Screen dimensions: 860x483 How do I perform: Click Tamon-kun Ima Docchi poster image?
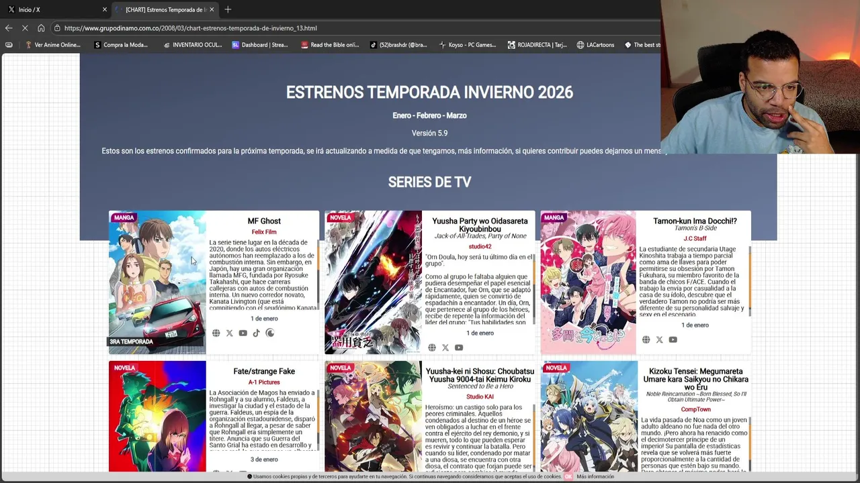(x=589, y=282)
